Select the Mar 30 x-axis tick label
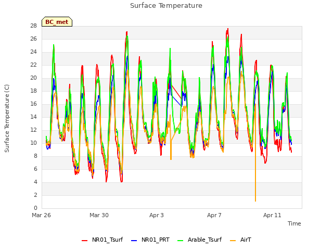This screenshot has width=333, height=250. pos(99,215)
